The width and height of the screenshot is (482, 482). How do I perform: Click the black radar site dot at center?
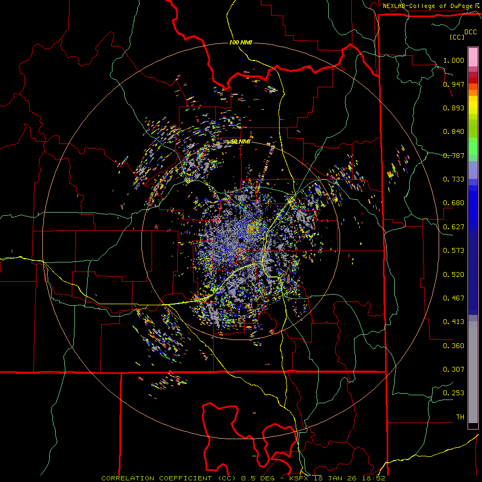pos(240,240)
